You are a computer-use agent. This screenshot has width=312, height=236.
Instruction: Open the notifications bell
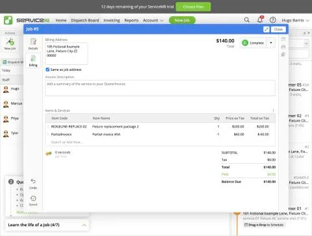point(260,20)
